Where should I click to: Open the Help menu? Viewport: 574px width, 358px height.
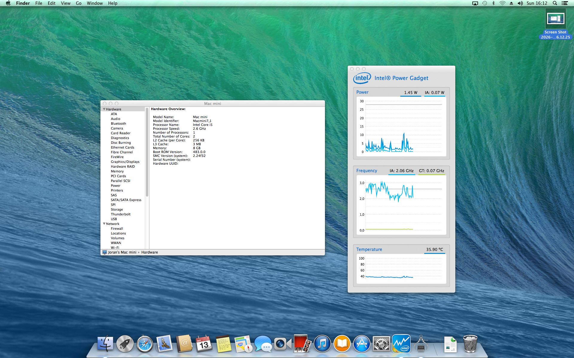(113, 3)
